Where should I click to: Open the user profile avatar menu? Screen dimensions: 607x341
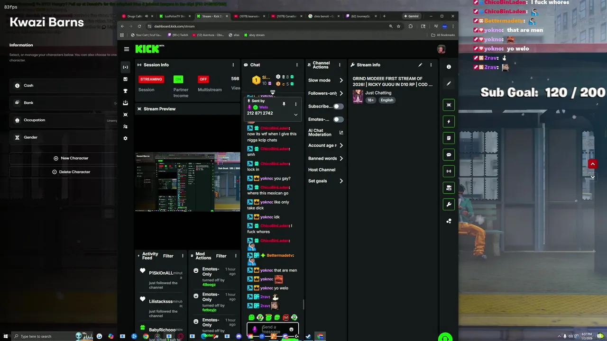click(441, 49)
